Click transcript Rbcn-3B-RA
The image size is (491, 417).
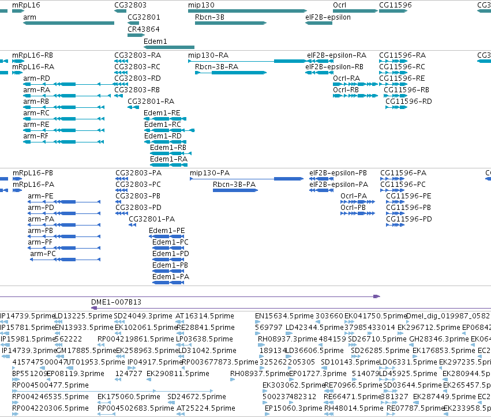pos(231,73)
